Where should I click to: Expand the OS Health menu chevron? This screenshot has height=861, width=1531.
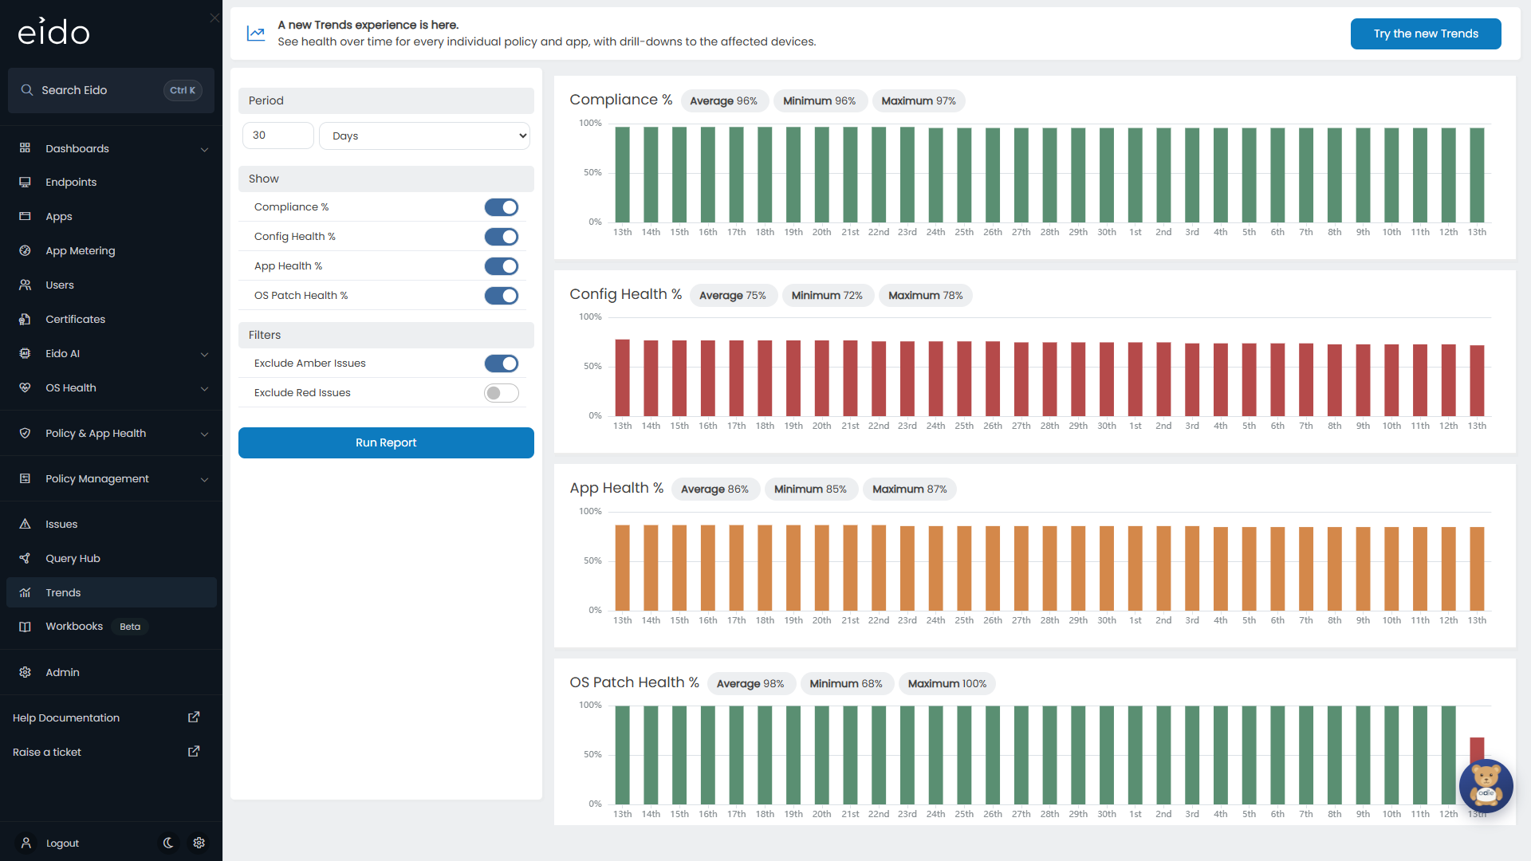tap(204, 388)
